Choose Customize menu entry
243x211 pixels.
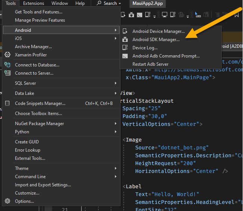[61, 193]
